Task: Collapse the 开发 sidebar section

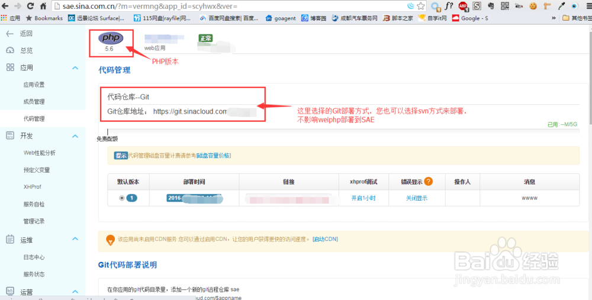Action: (x=75, y=136)
